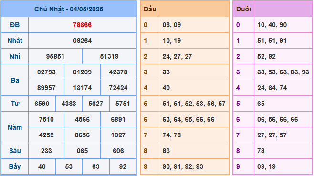Click the Bảy prize number 92

coord(123,166)
